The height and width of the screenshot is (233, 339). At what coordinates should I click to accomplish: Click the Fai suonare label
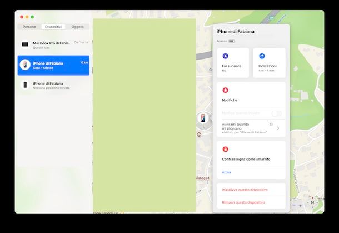[x=231, y=66]
